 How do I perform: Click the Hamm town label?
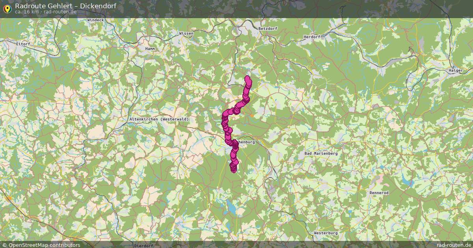tap(150, 49)
